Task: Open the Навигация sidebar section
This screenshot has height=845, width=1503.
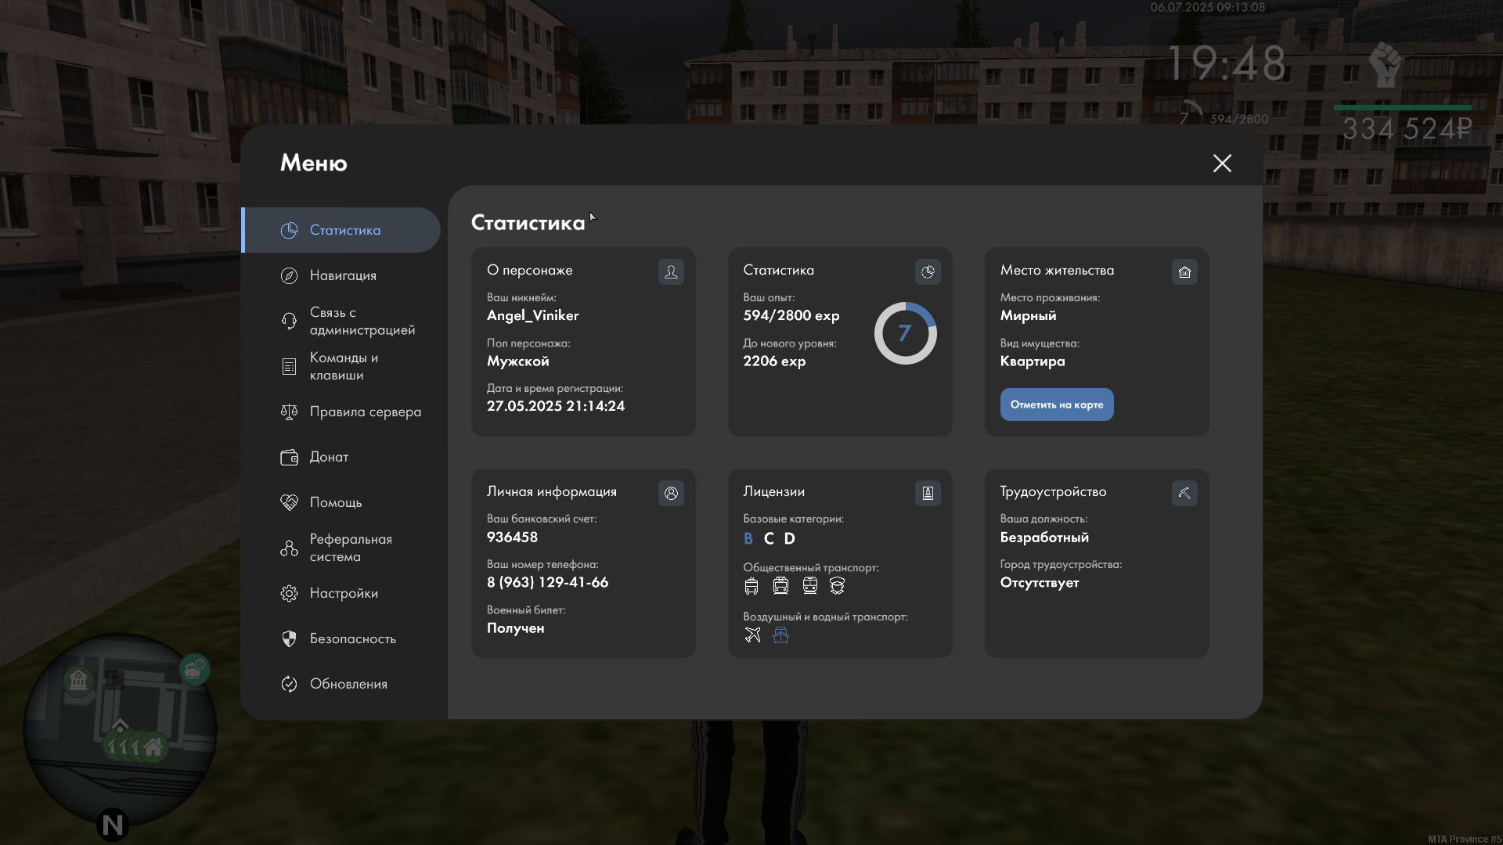Action: click(x=341, y=275)
